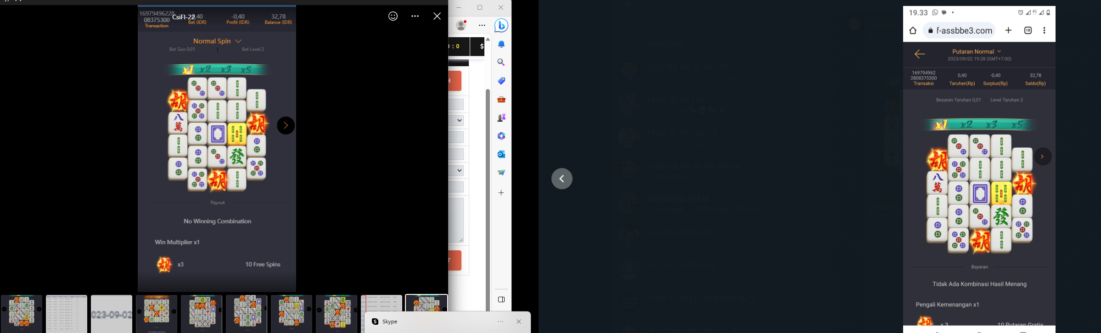Open the Search tool in Edge sidebar
Image resolution: width=1101 pixels, height=333 pixels.
[501, 62]
